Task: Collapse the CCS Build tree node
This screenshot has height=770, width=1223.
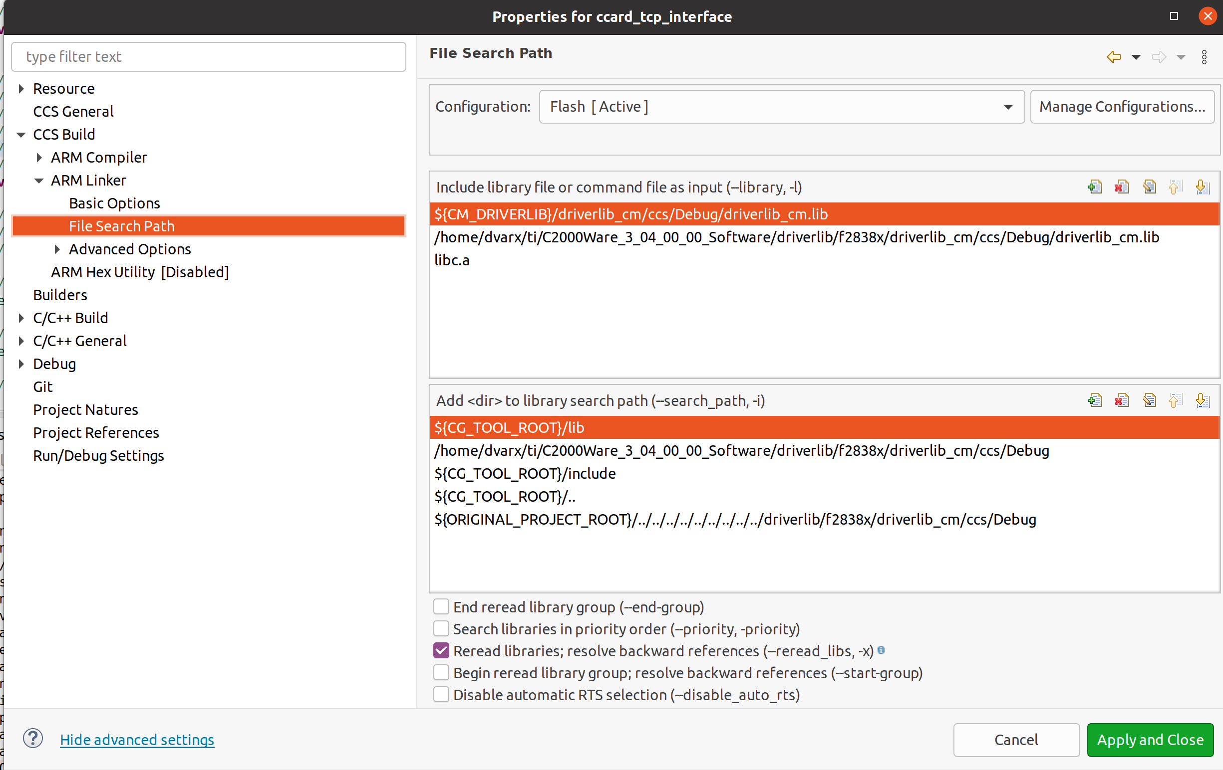Action: (x=21, y=135)
